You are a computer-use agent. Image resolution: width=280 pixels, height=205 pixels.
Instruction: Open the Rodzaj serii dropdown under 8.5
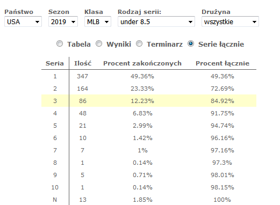pyautogui.click(x=156, y=21)
